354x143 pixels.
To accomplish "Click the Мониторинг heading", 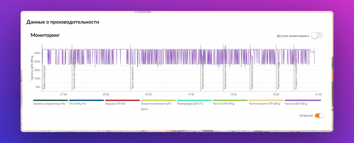I will pos(45,35).
